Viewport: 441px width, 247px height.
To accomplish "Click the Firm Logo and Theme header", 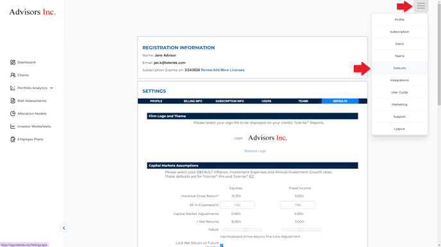I will tap(253, 116).
